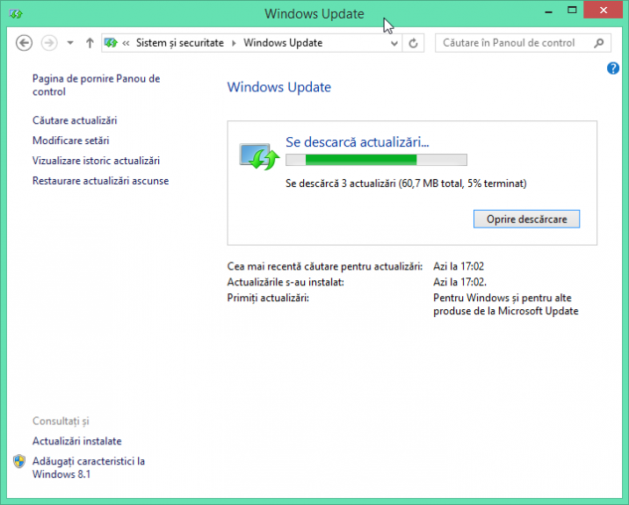Image resolution: width=629 pixels, height=505 pixels.
Task: Open the recent locations dropdown arrow
Action: coord(70,43)
